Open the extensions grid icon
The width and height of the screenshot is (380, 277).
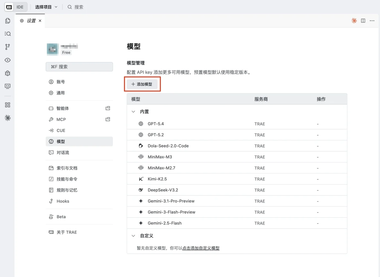[8, 105]
